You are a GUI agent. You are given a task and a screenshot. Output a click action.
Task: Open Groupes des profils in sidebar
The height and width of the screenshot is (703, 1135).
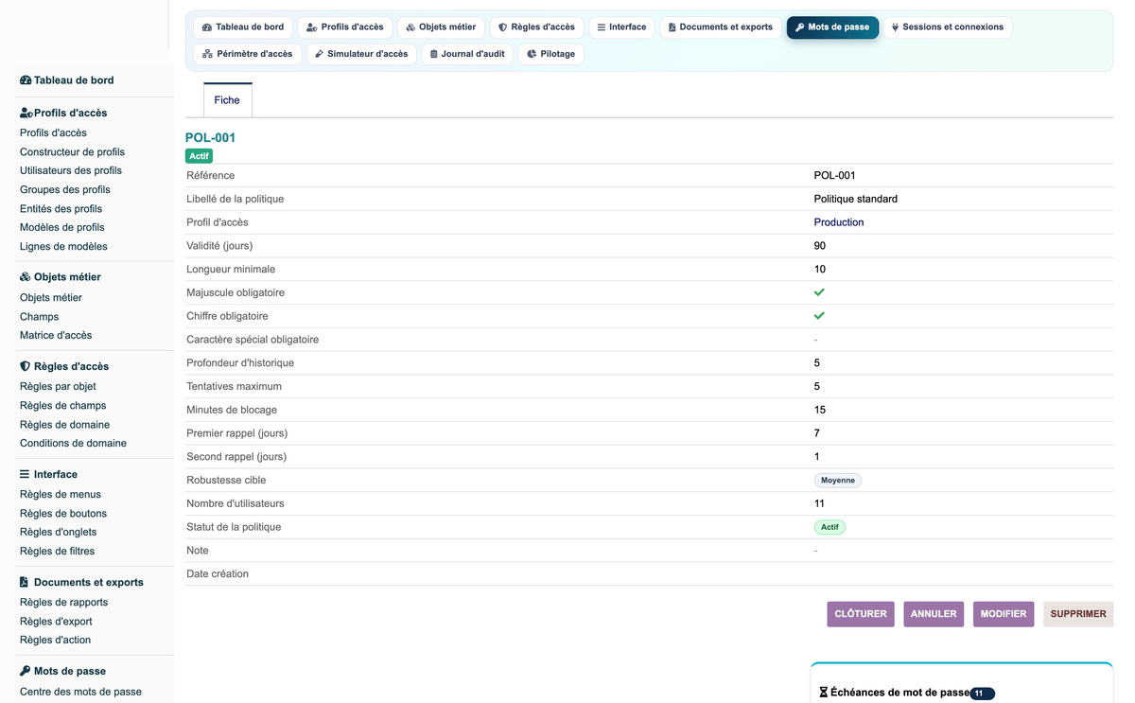[x=65, y=190]
